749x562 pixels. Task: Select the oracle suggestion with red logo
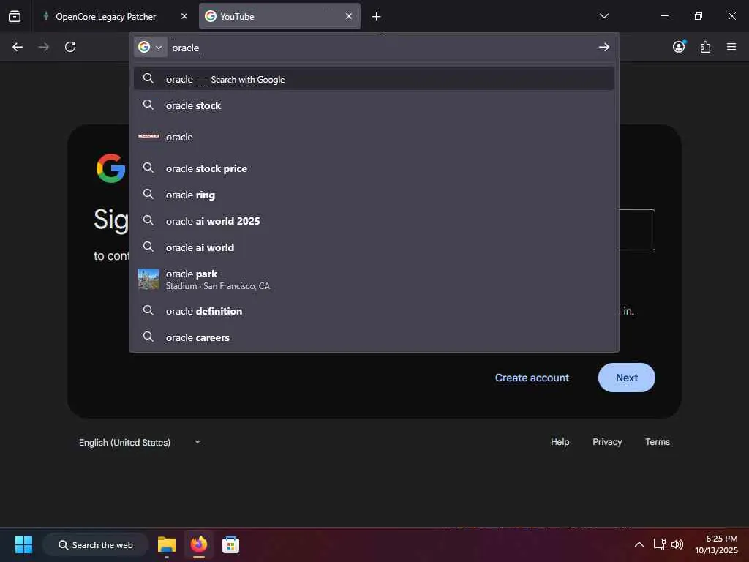coord(374,137)
